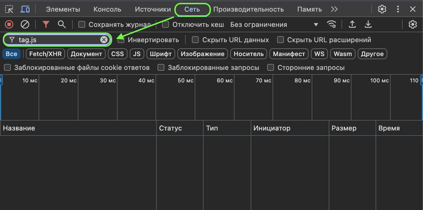Screen dimensions: 423x210
Task: Toggle the red filter funnel icon
Action: point(46,25)
